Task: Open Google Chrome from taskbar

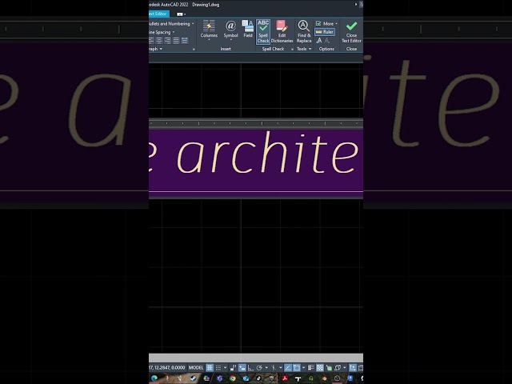Action: pos(233,378)
